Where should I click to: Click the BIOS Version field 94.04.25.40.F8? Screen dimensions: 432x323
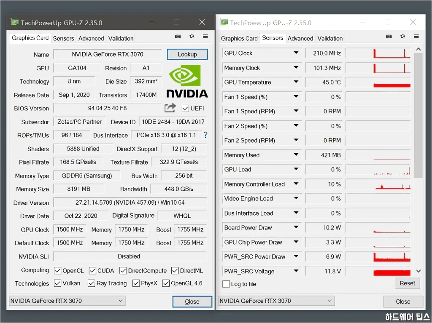coord(108,108)
